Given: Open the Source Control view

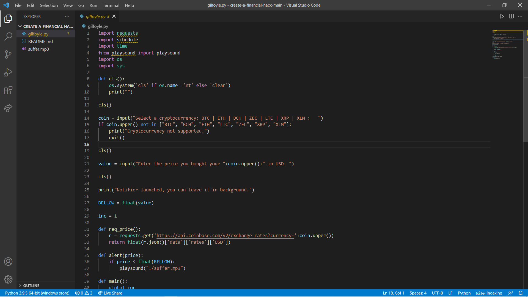Looking at the screenshot, I should pos(8,54).
